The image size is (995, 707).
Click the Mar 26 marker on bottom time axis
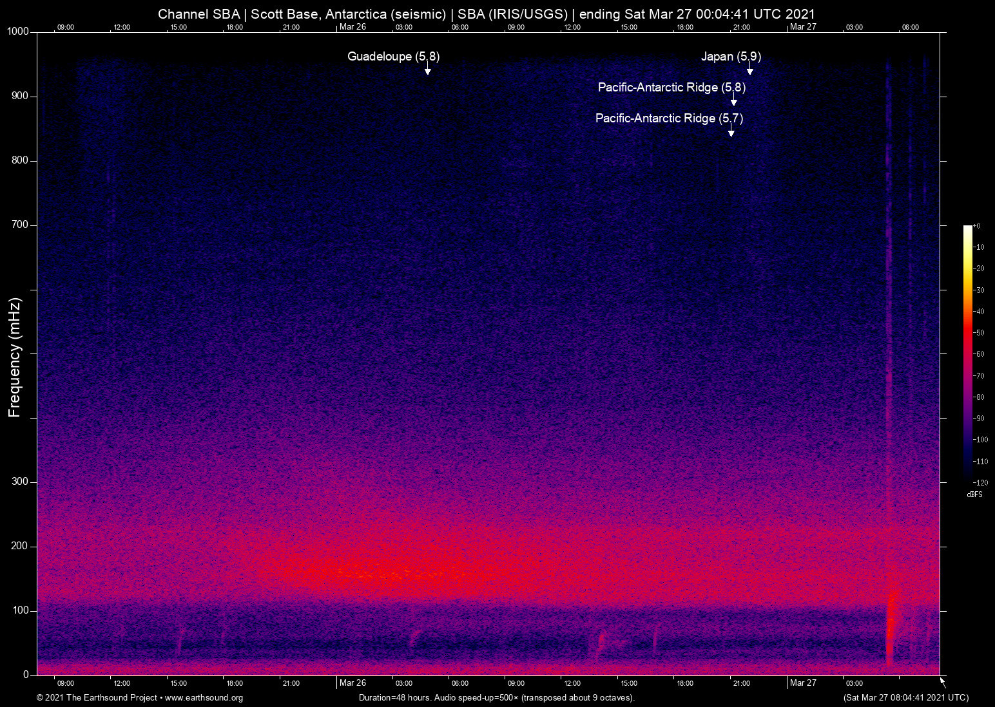tap(353, 683)
